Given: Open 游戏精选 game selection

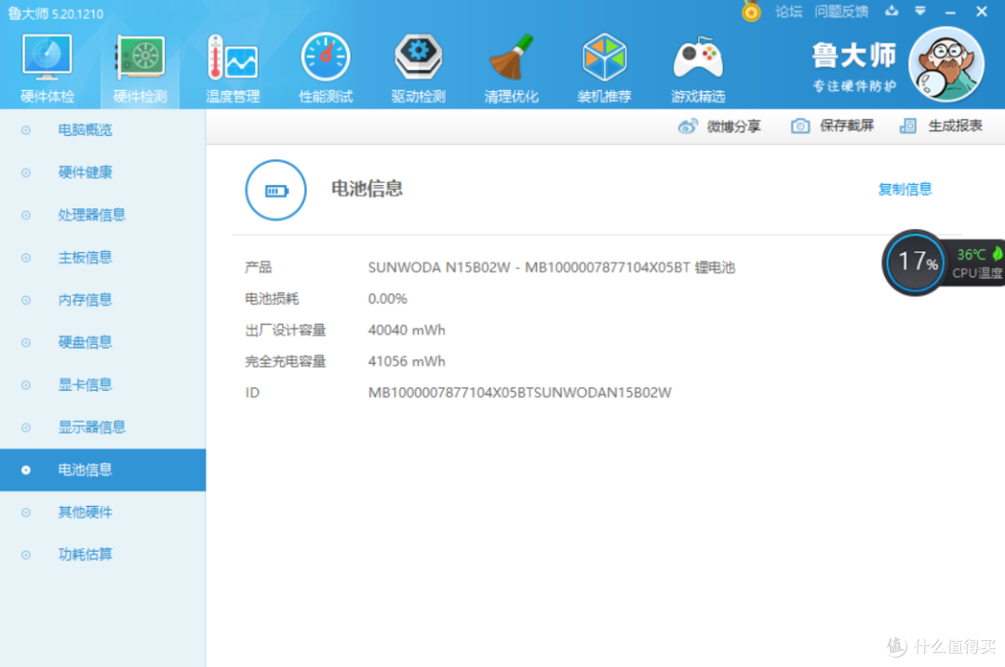Looking at the screenshot, I should coord(698,69).
